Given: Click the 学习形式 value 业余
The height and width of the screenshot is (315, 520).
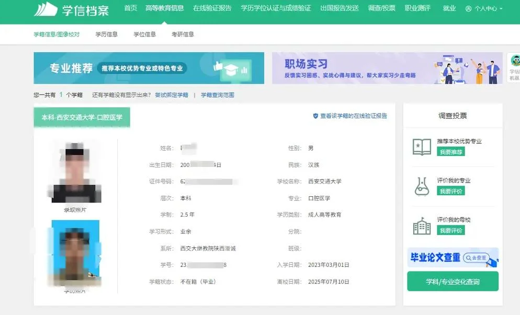Looking at the screenshot, I should [x=186, y=231].
